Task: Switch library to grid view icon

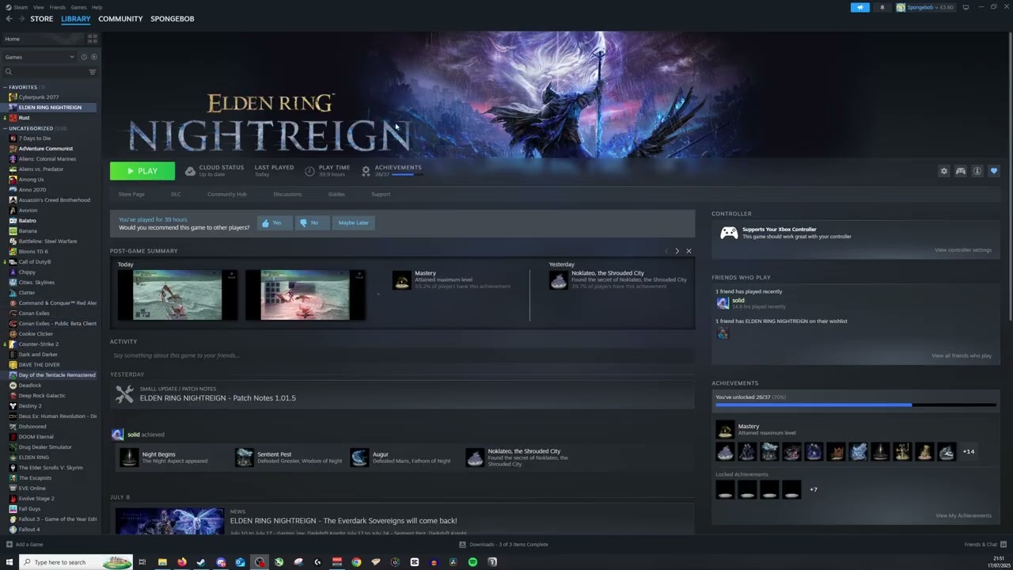Action: click(x=93, y=38)
